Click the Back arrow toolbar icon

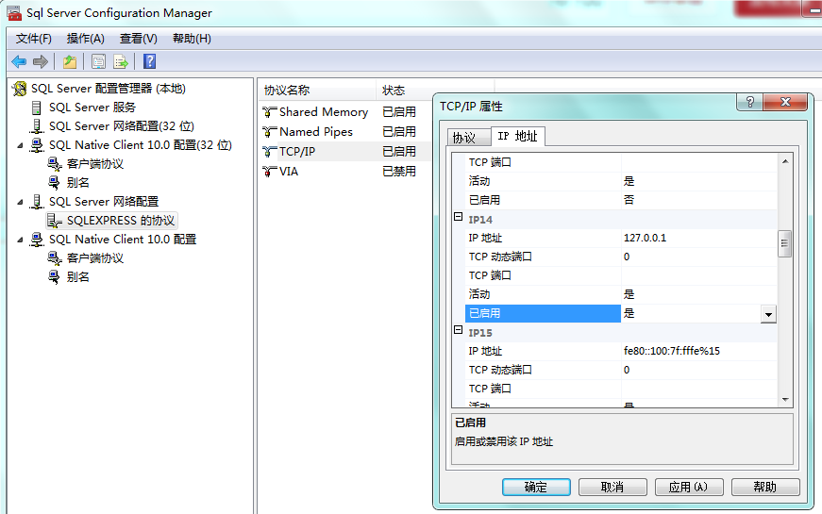point(19,62)
